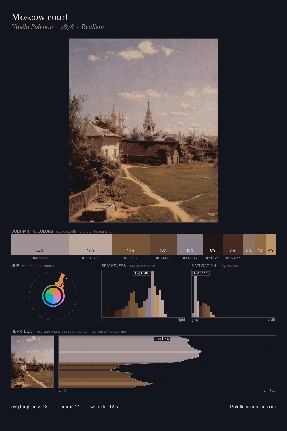
Task: Click the 'HEARTBEAT' section heading
Action: coord(23,331)
